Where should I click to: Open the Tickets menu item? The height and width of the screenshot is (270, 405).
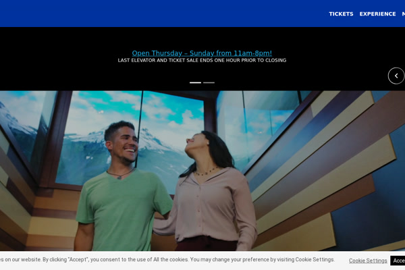[341, 13]
